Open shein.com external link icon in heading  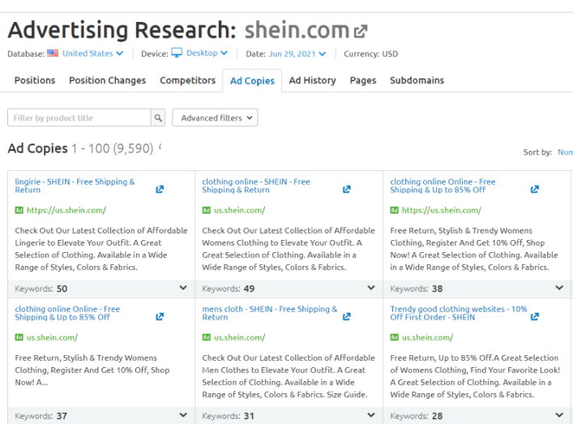pos(361,32)
